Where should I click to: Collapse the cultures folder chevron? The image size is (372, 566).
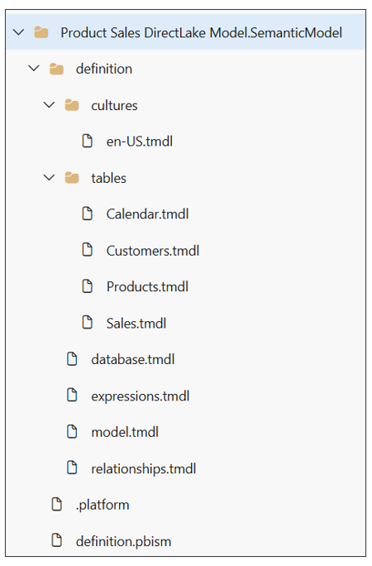point(49,105)
